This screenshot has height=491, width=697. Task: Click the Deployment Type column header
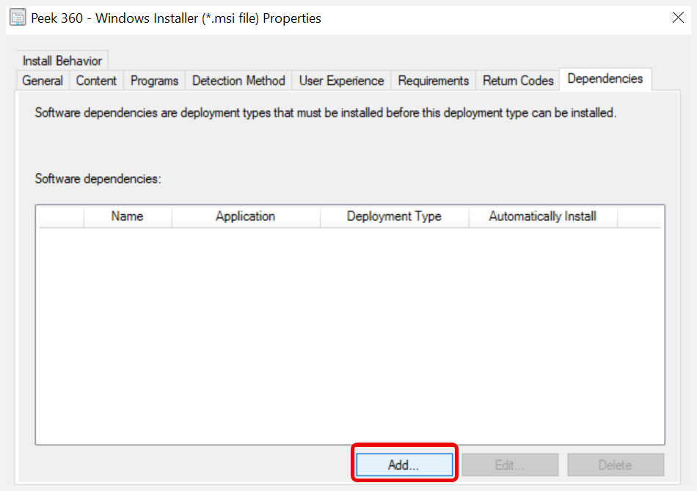point(394,217)
